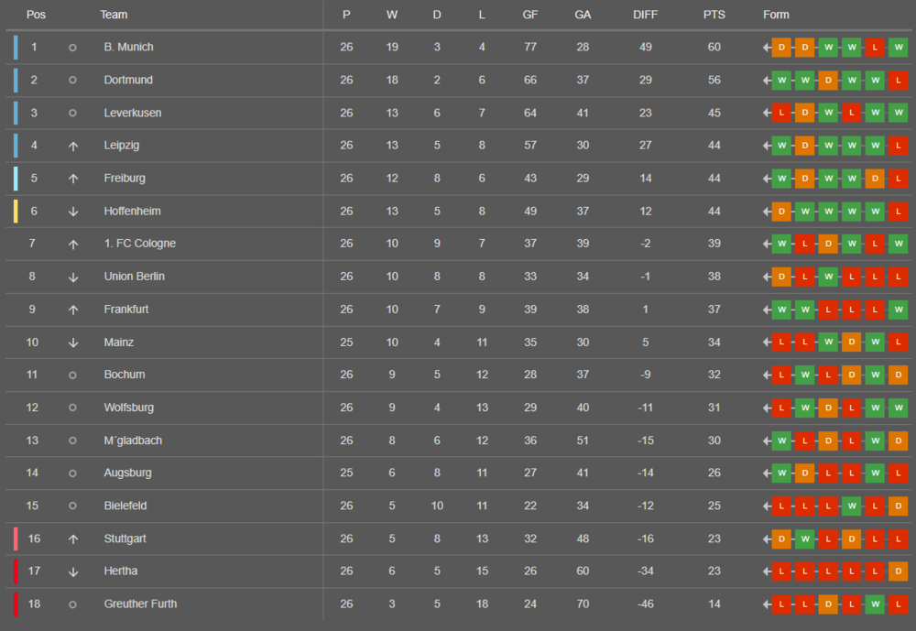916x631 pixels.
Task: Click the form-direction arrow in Dortmund's row
Action: [767, 80]
